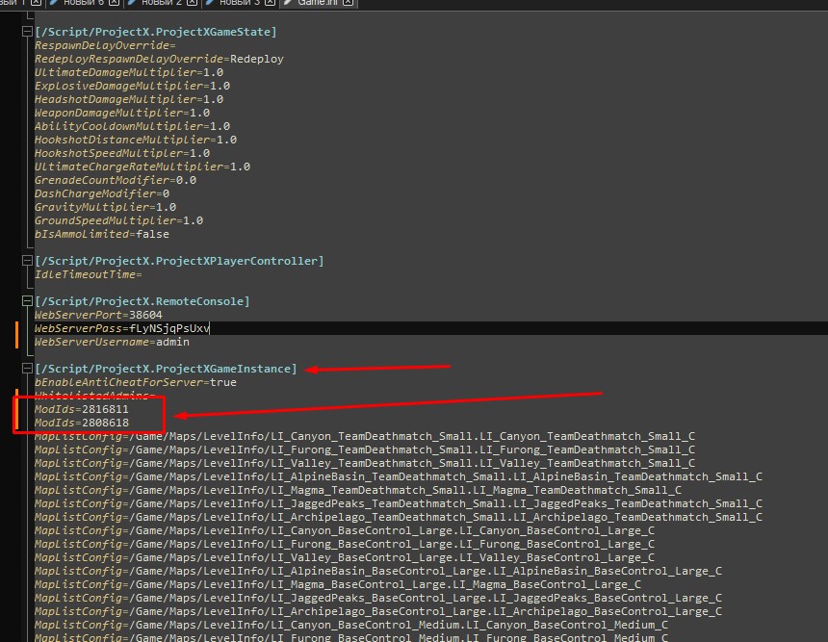Image resolution: width=828 pixels, height=642 pixels.
Task: Open the "новый 2" tab
Action: (161, 3)
